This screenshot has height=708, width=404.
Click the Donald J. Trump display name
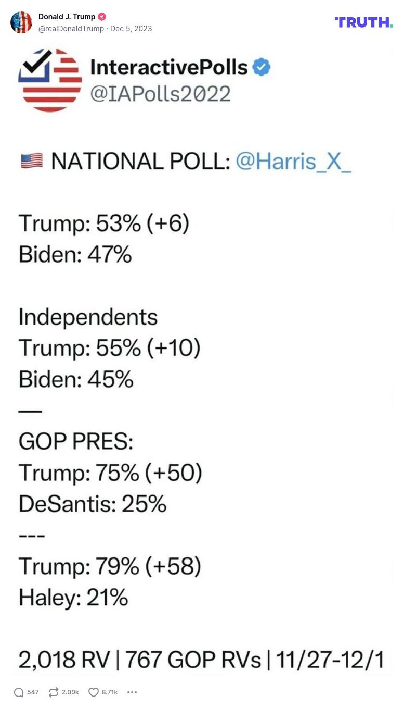67,16
